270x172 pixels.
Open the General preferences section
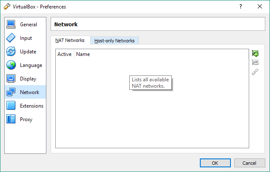26,24
